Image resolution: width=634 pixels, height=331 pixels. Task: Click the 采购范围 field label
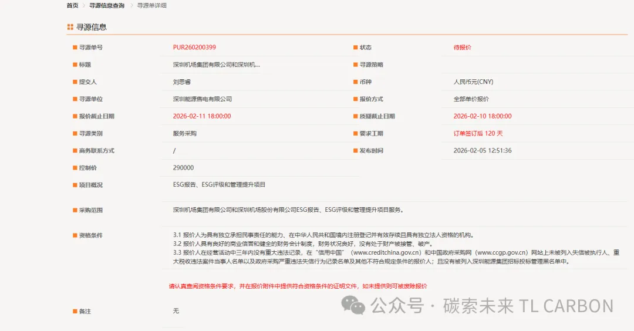coord(90,210)
